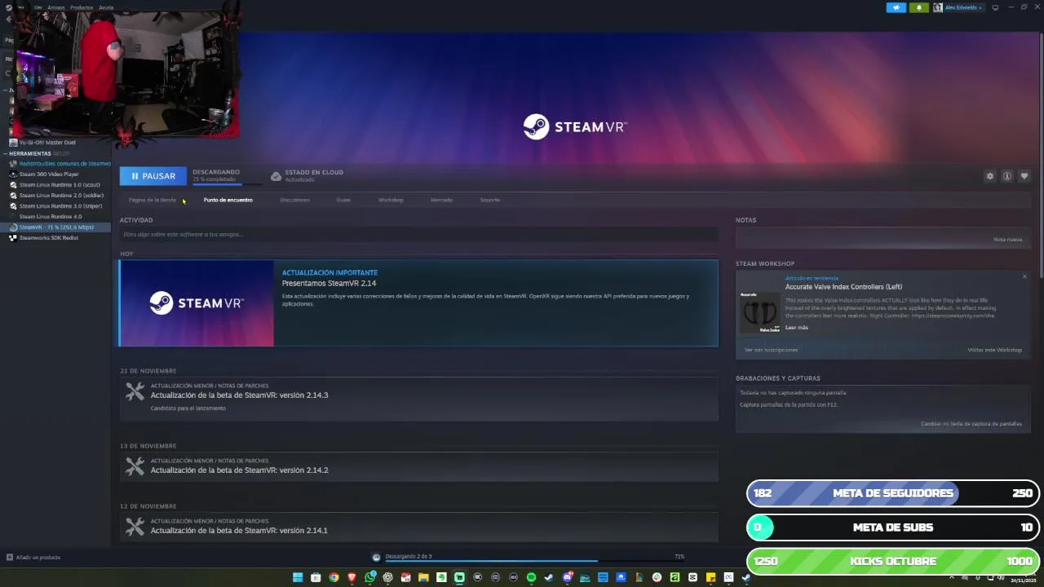The width and height of the screenshot is (1044, 587).
Task: Open Slack from taskbar
Action: [x=657, y=578]
